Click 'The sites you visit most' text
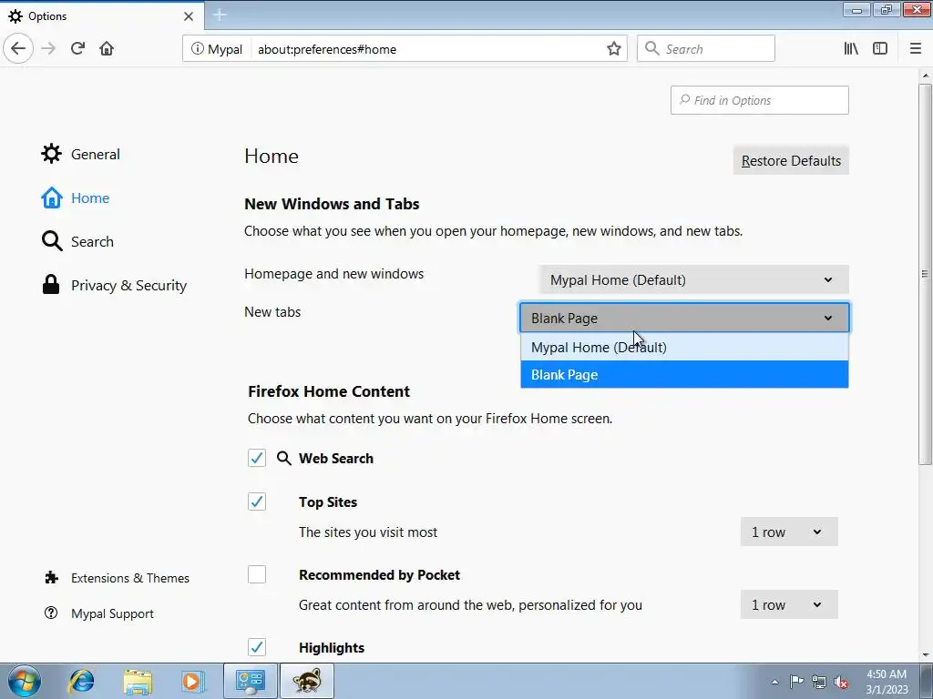 pos(368,532)
